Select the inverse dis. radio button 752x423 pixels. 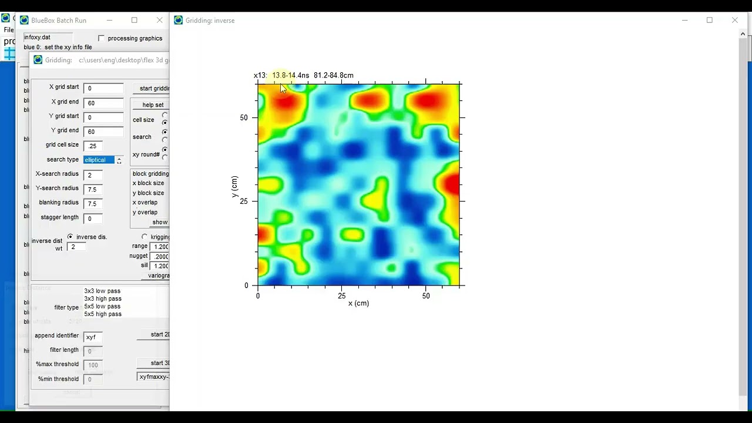point(70,237)
